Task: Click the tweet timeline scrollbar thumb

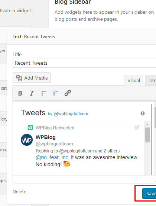Action: [x=147, y=135]
